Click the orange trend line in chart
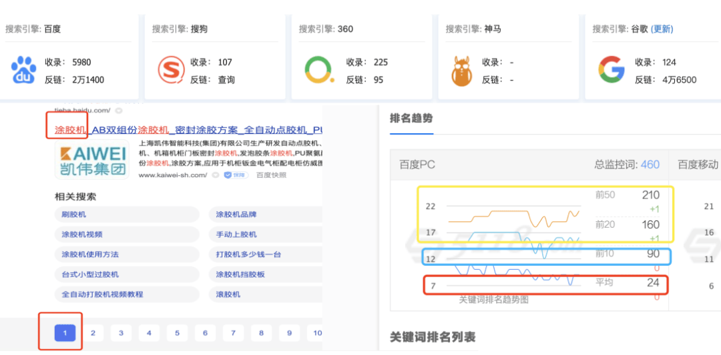 [x=514, y=217]
